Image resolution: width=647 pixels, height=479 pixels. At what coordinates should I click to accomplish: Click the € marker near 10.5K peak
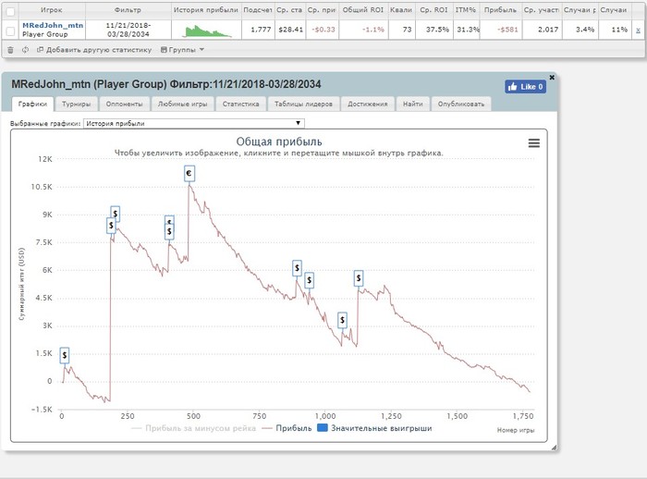(189, 174)
